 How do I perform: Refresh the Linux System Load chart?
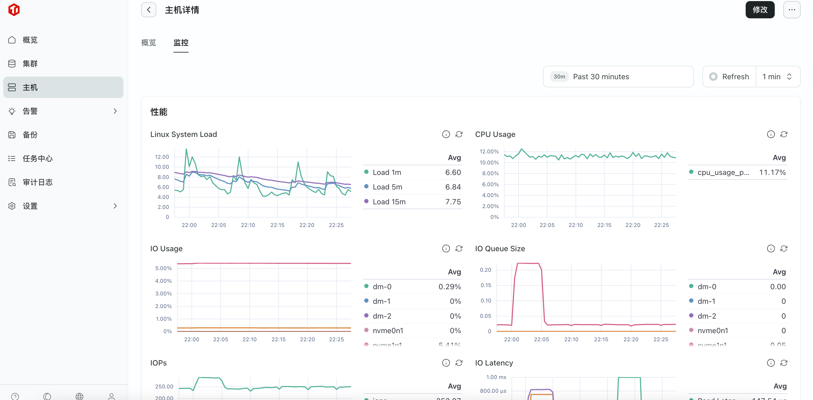click(459, 134)
